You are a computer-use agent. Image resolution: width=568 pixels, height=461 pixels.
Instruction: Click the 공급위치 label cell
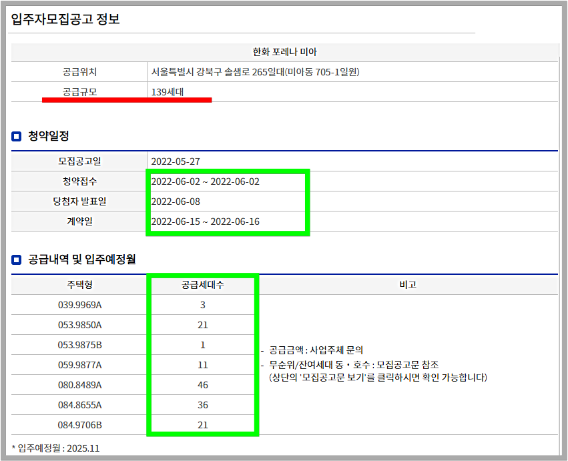pos(79,71)
